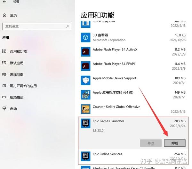Viewport: 192px width, 169px height.
Task: Click the browser app icon at list top
Action: 85,24
